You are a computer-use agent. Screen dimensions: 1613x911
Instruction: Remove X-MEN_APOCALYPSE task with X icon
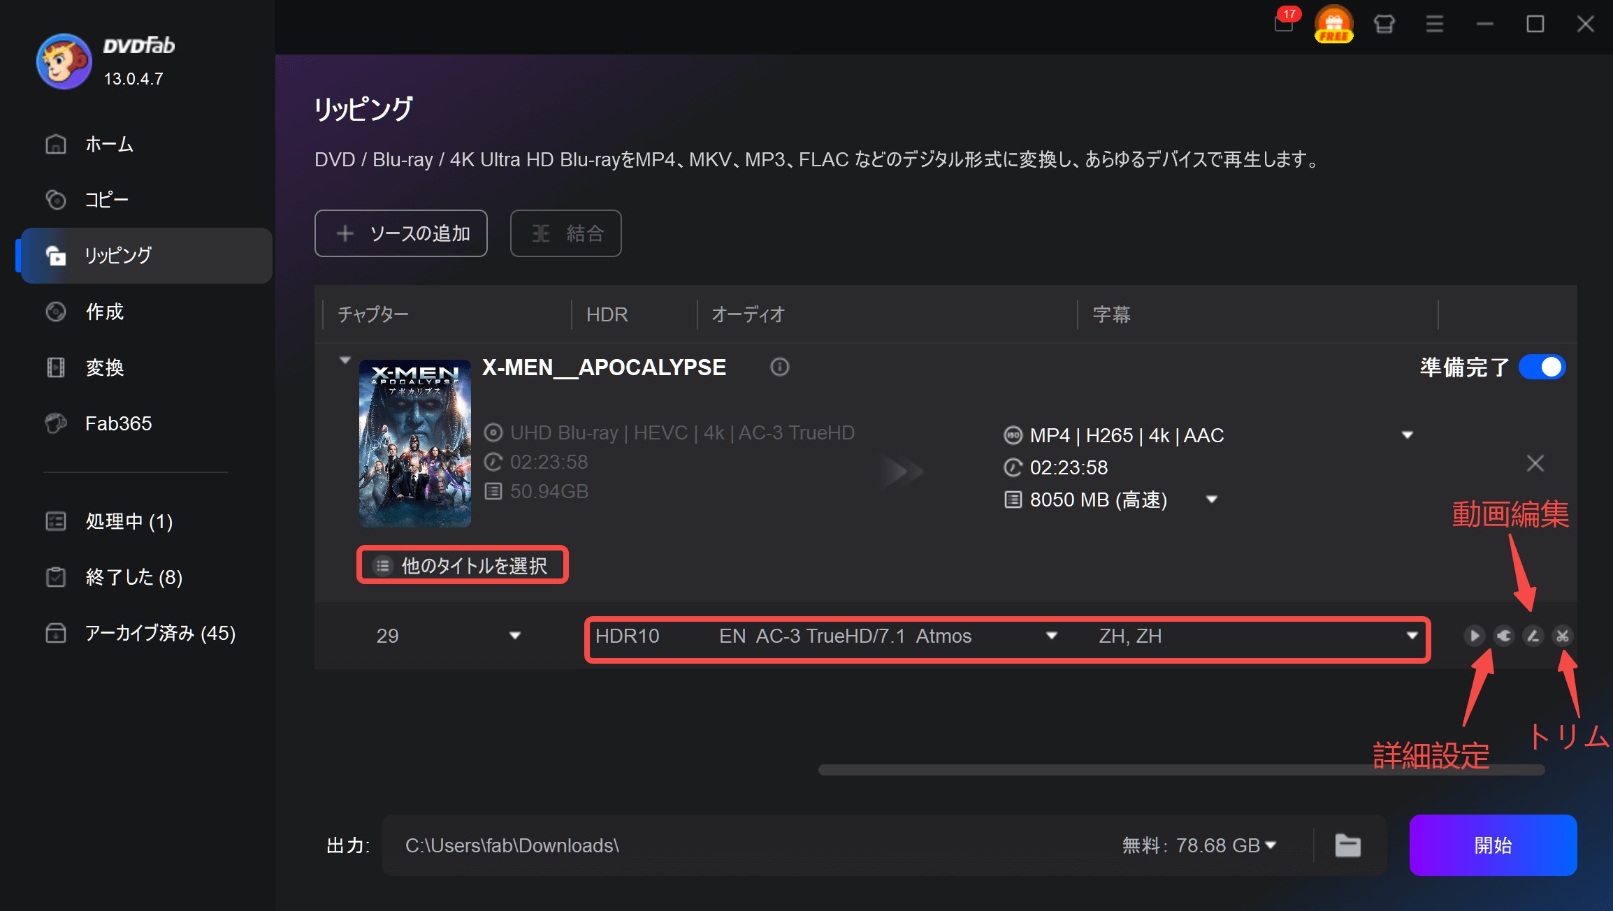tap(1535, 463)
